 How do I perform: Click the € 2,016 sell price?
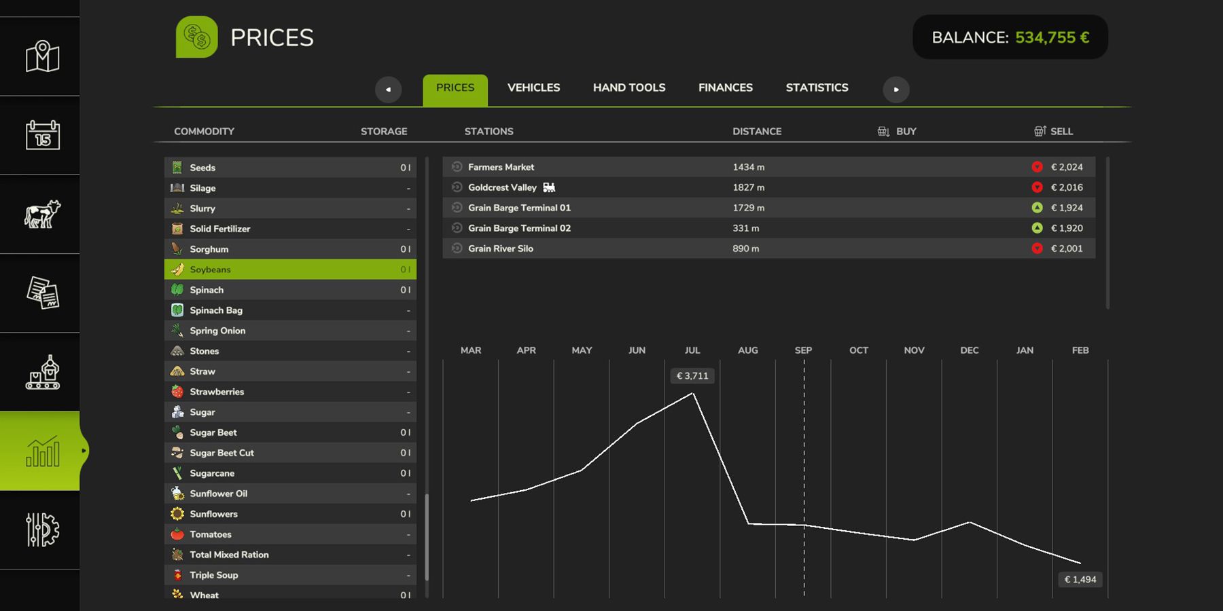tap(1067, 187)
